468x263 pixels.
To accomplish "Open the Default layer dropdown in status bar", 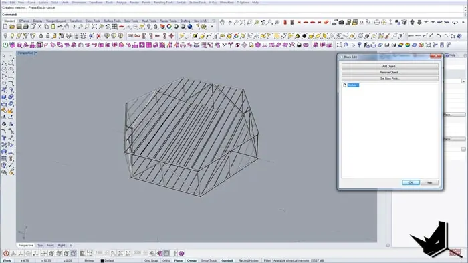I will pyautogui.click(x=110, y=260).
